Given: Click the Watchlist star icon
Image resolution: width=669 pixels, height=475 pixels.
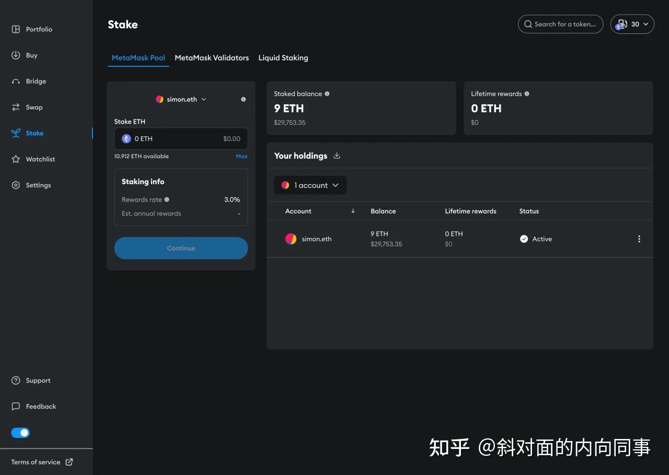Looking at the screenshot, I should pos(16,159).
